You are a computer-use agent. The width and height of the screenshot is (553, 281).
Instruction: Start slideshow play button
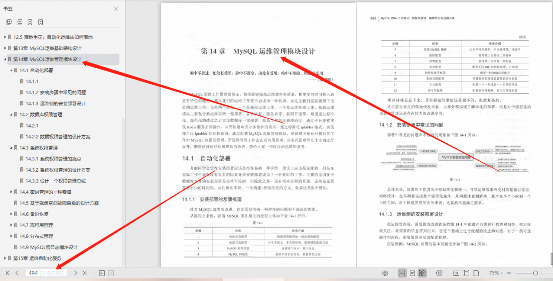439,273
